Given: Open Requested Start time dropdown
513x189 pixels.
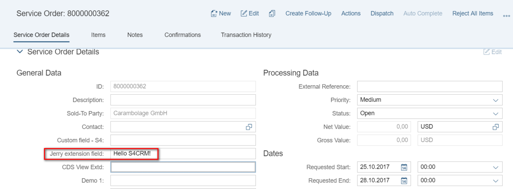Looking at the screenshot, I should coord(496,167).
